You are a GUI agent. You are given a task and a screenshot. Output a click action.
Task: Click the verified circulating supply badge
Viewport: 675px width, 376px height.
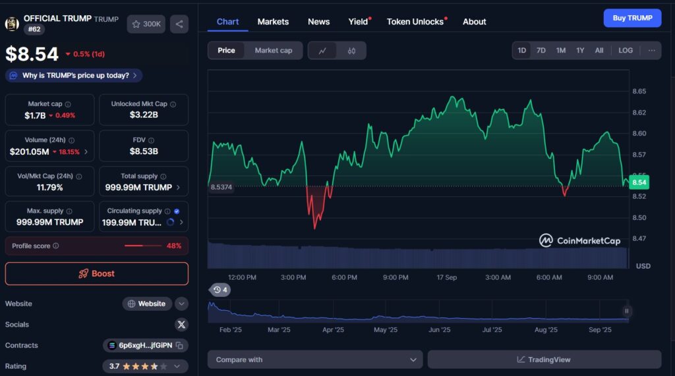click(x=177, y=211)
